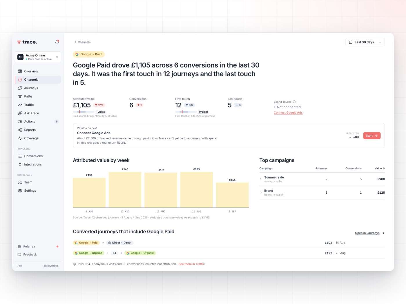Click the First touch typical range bar

[186, 112]
